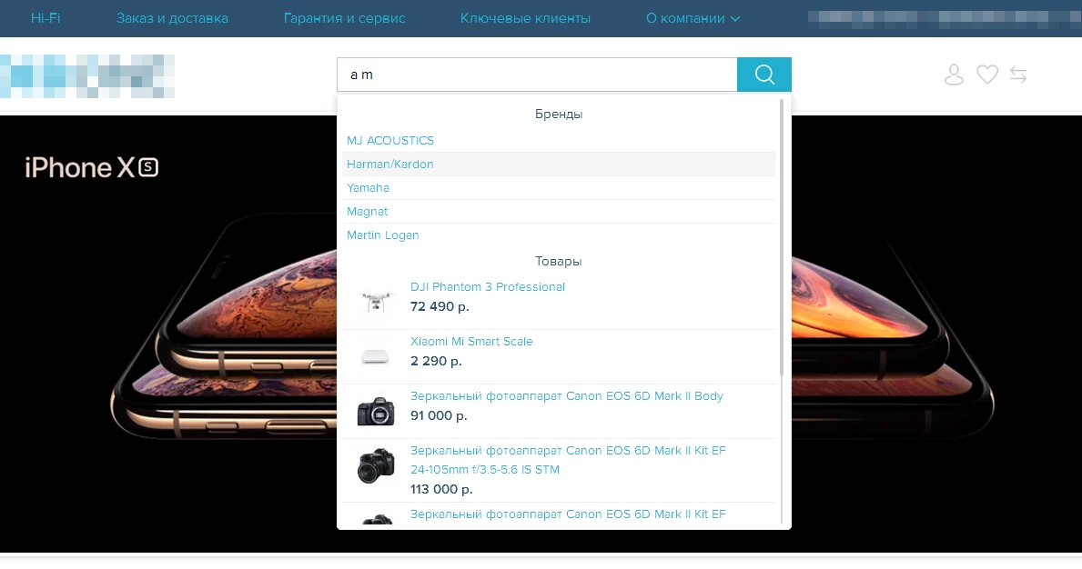
Task: Select the MJ ACOUSTICS brand suggestion
Action: [x=558, y=141]
